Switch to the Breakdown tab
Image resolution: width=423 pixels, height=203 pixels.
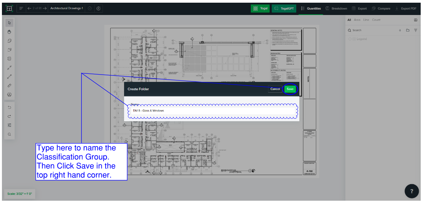pyautogui.click(x=336, y=8)
